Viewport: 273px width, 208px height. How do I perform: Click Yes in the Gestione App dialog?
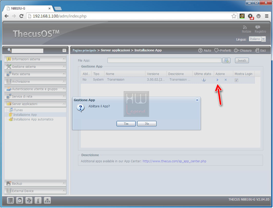[126, 124]
